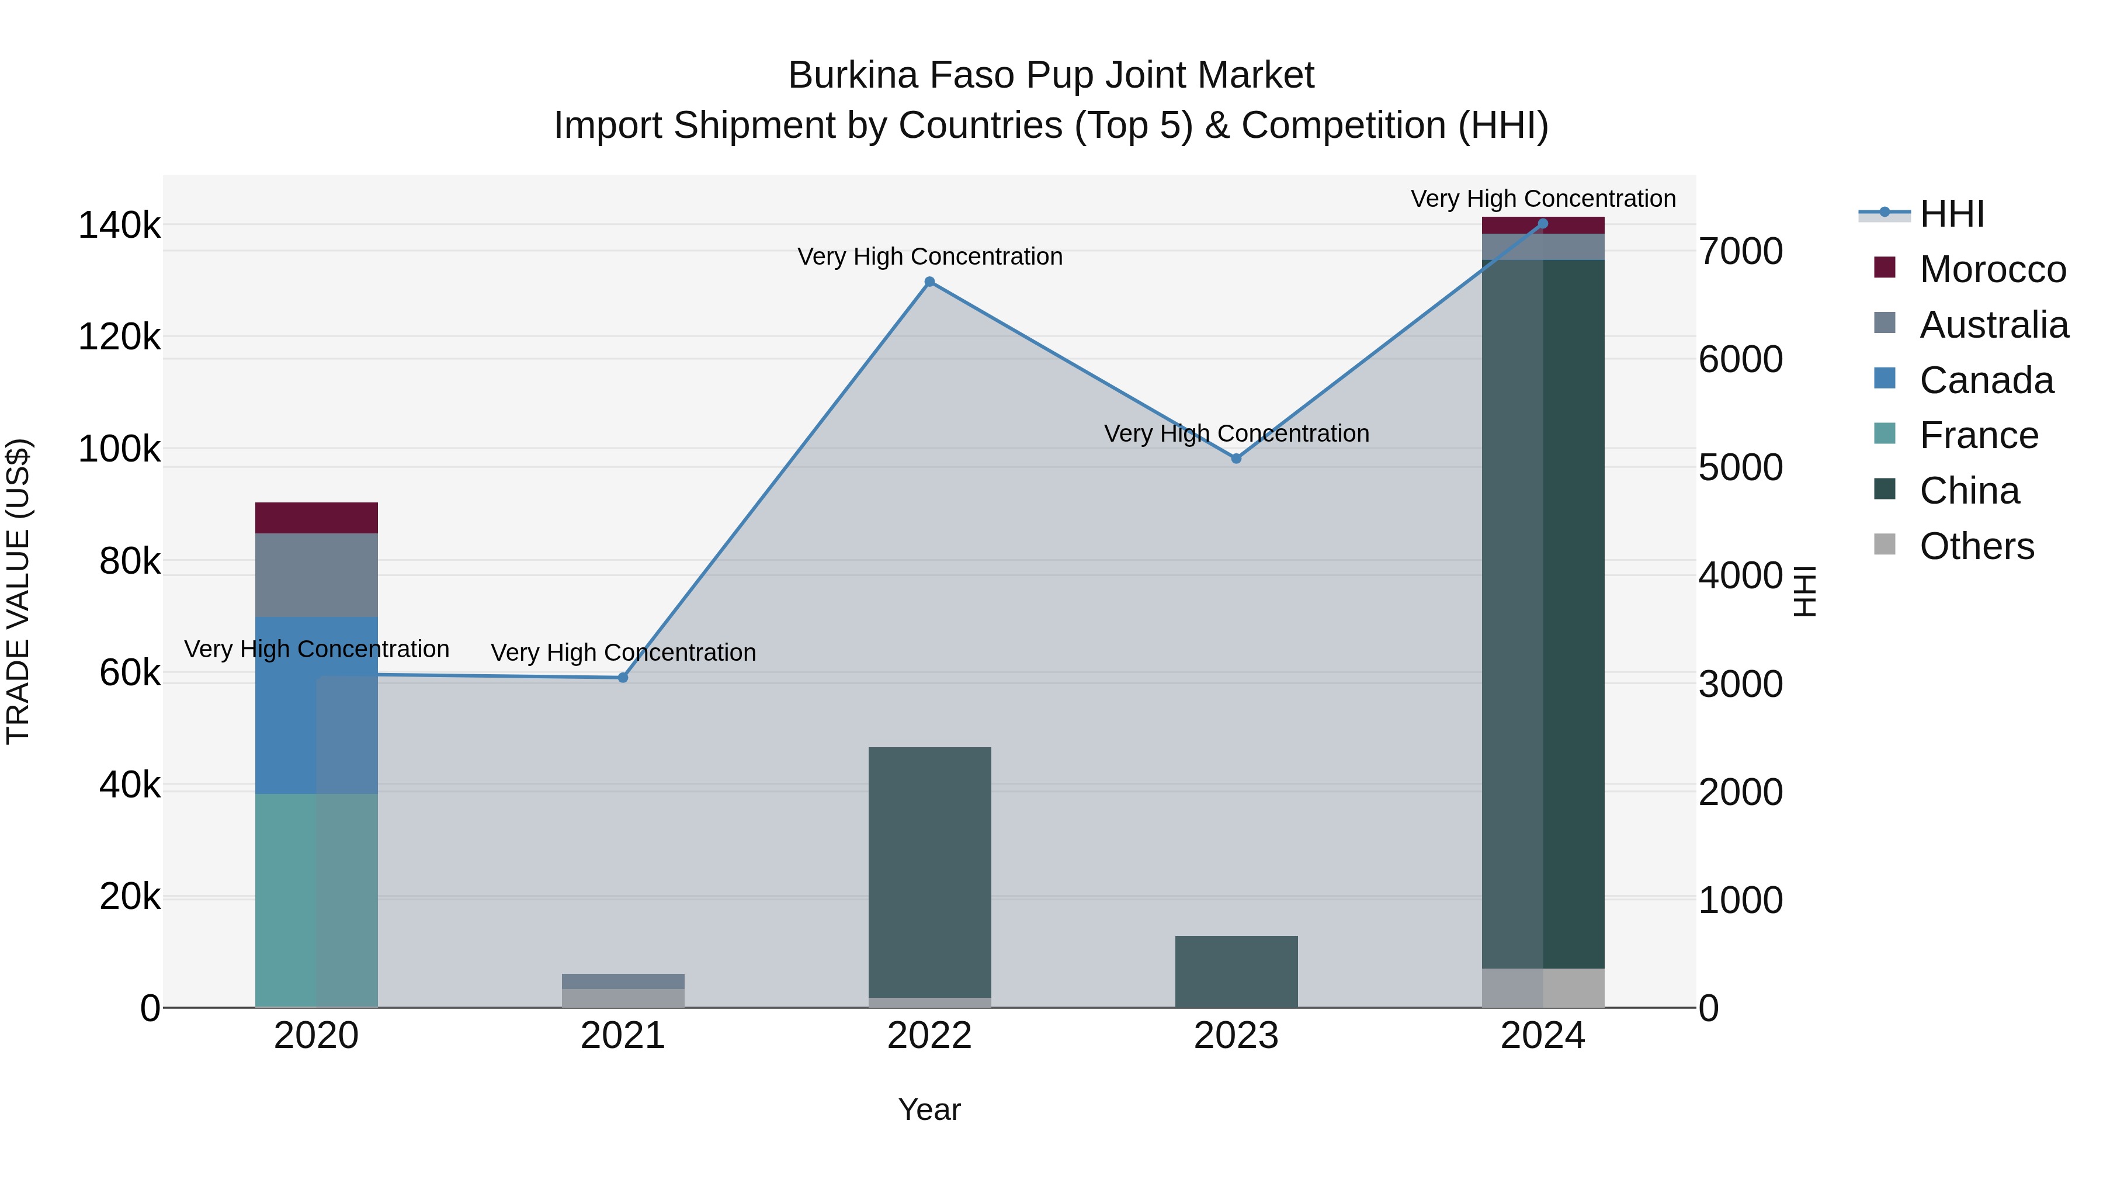The height and width of the screenshot is (1183, 2103).
Task: Click the HHI data point for 2023
Action: point(1236,459)
